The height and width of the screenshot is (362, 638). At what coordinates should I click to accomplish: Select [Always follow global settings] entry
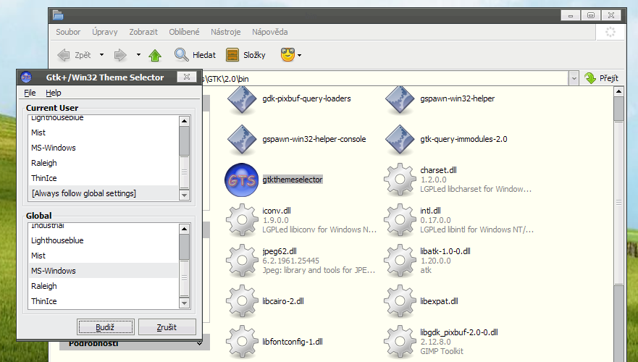click(104, 193)
